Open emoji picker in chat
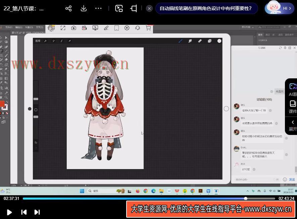The width and height of the screenshot is (297, 219). tap(285, 179)
